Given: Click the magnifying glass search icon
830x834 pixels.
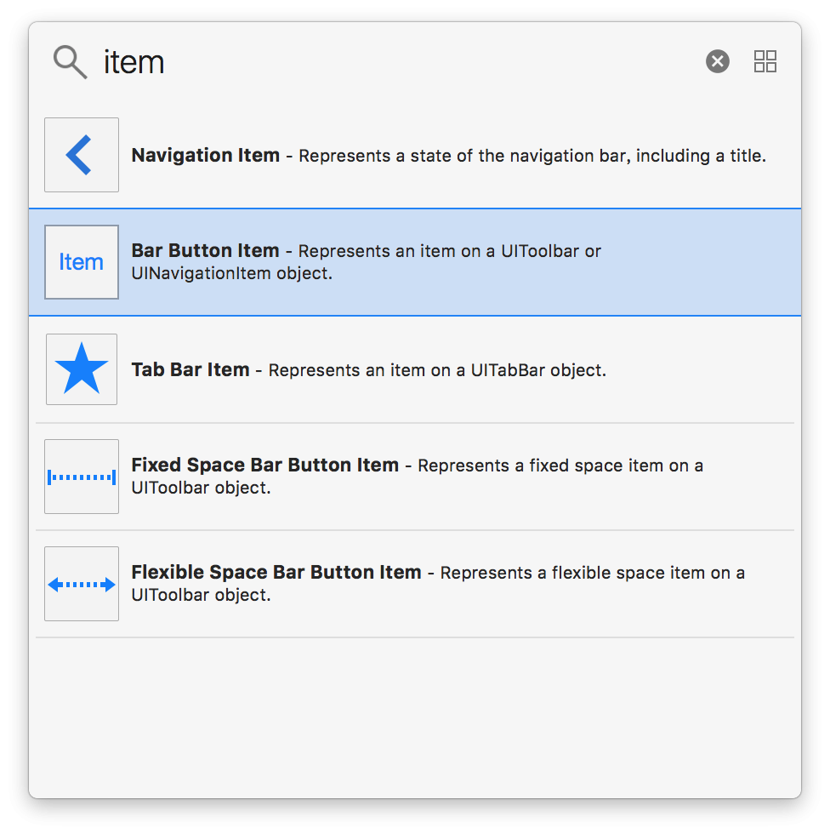Looking at the screenshot, I should pos(70,62).
